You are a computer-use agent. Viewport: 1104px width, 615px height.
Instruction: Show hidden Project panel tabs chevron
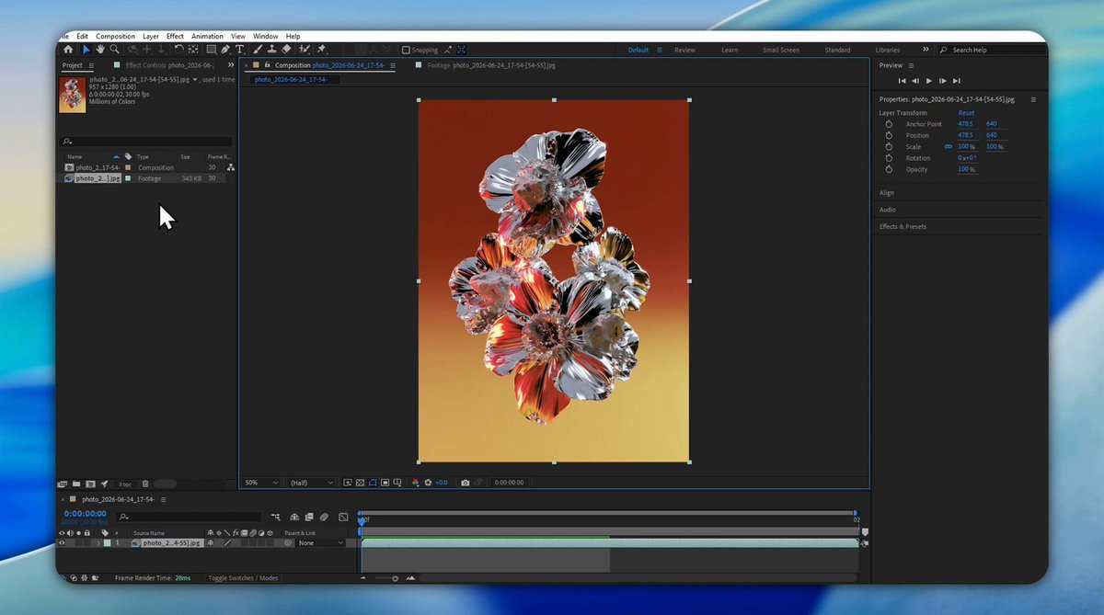tap(230, 65)
